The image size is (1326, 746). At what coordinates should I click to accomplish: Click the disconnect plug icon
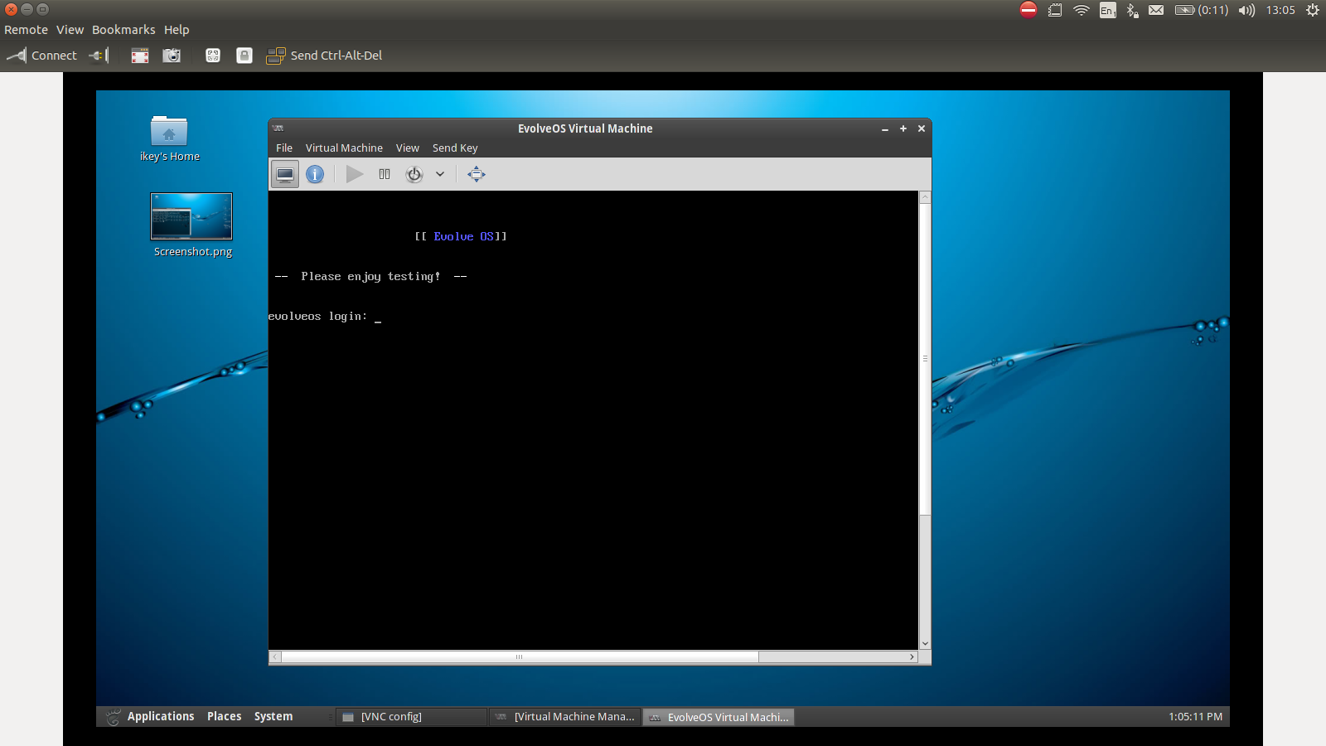point(99,56)
